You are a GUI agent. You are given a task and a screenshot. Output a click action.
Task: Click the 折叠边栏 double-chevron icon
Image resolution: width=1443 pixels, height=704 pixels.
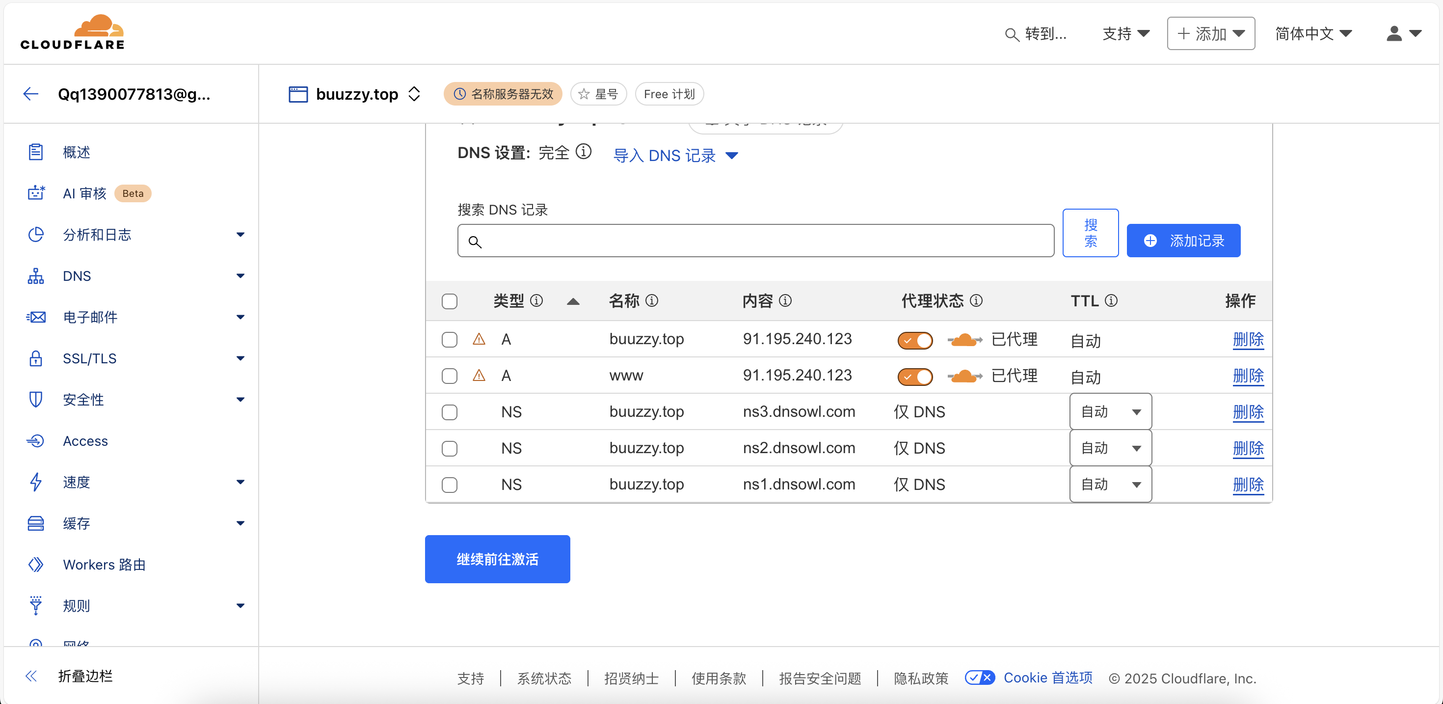31,676
